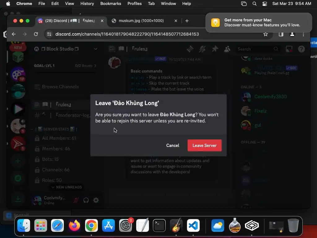Open Visual Studio Code from the Dock
The image size is (317, 238).
(x=193, y=225)
